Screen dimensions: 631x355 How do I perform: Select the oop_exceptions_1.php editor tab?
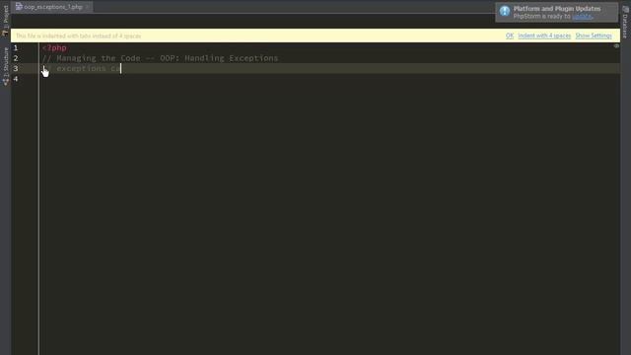point(52,7)
